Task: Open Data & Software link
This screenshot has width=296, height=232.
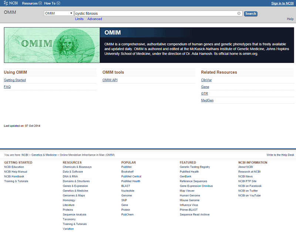Action: (x=73, y=172)
